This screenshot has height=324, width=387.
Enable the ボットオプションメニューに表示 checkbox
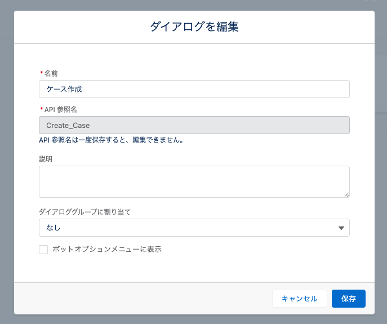[43, 250]
